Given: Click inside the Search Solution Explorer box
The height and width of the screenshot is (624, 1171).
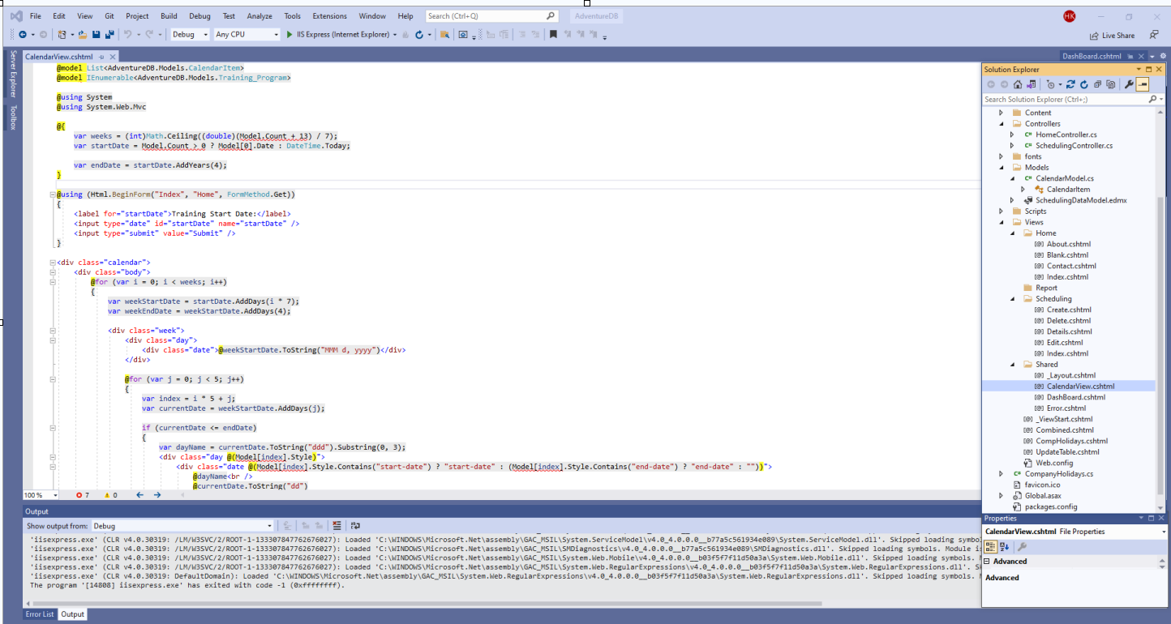Looking at the screenshot, I should click(1054, 100).
